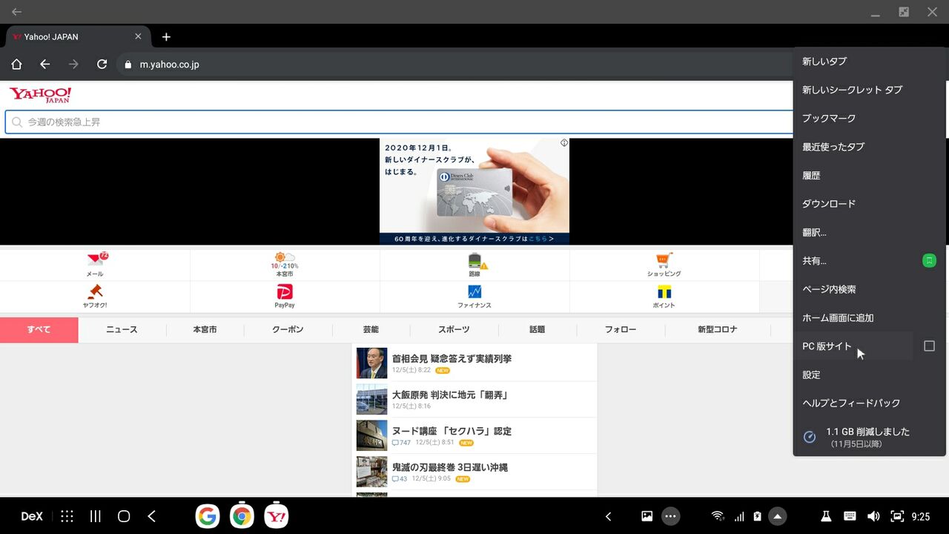Switch to the クーポン tab

[288, 329]
